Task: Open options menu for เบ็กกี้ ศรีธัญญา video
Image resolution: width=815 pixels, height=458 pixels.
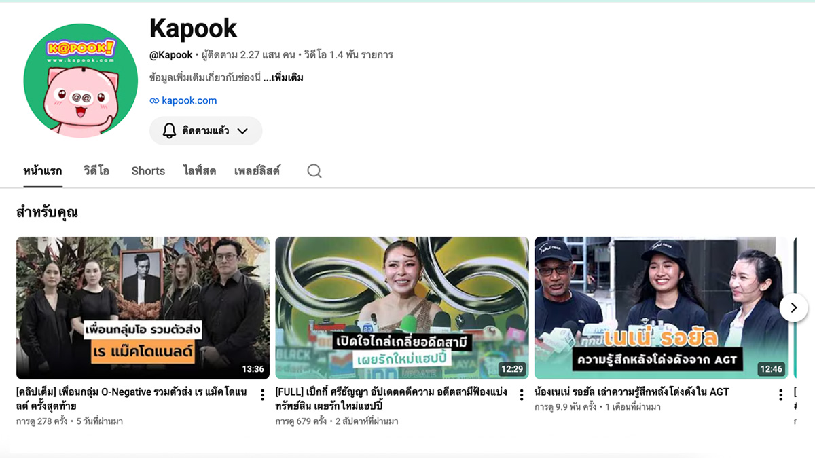Action: tap(522, 395)
